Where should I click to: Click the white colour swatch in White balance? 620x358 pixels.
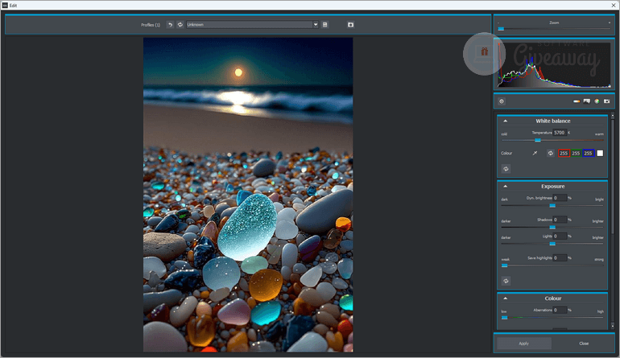[x=600, y=153]
